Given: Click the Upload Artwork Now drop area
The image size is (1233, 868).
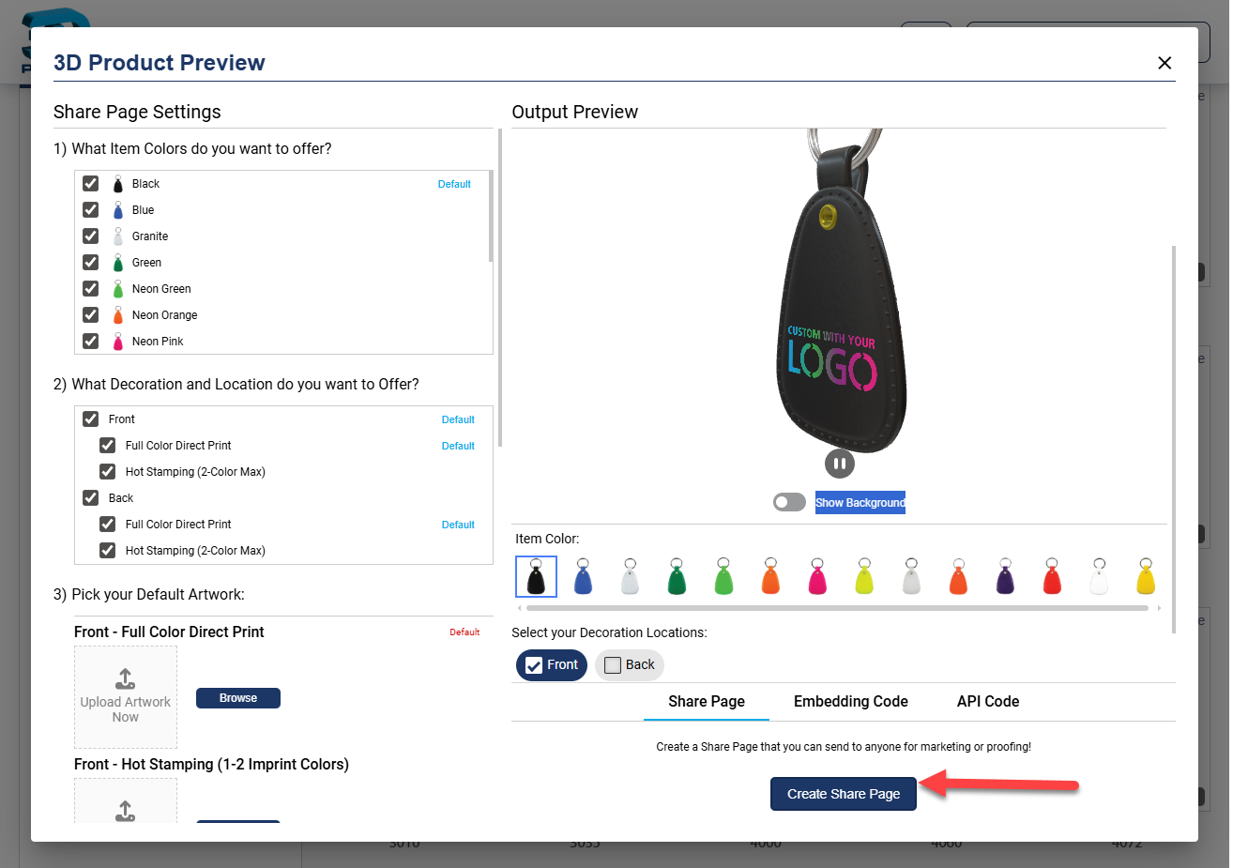Looking at the screenshot, I should pyautogui.click(x=126, y=697).
